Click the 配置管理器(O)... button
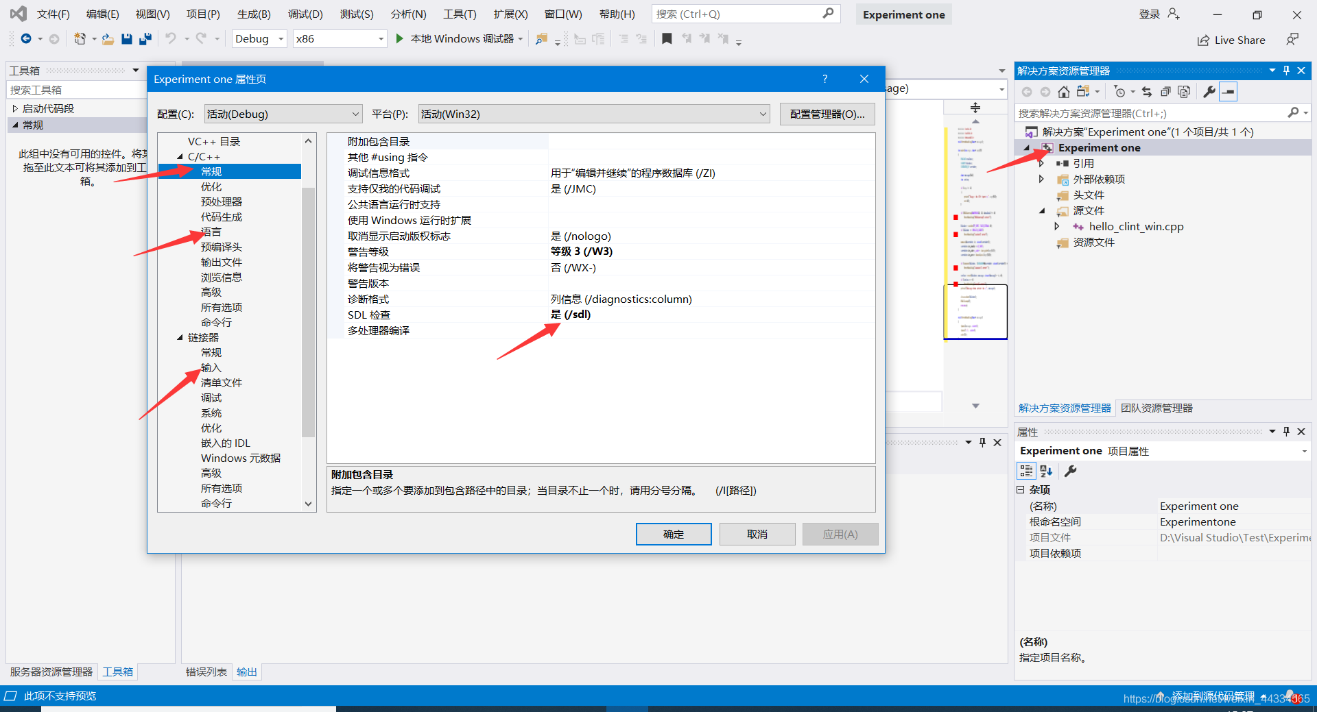This screenshot has width=1317, height=712. [x=827, y=114]
